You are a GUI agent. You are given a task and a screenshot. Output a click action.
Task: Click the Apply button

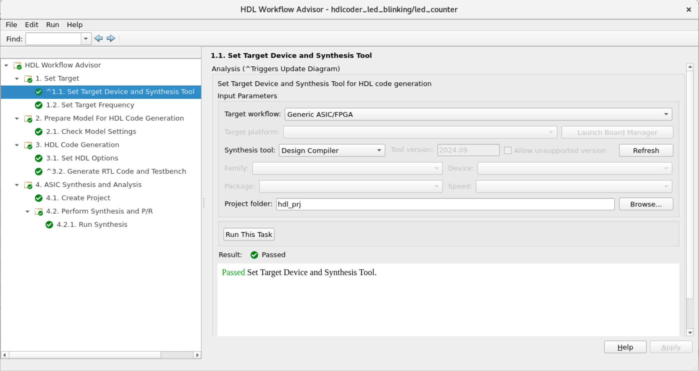pos(671,347)
